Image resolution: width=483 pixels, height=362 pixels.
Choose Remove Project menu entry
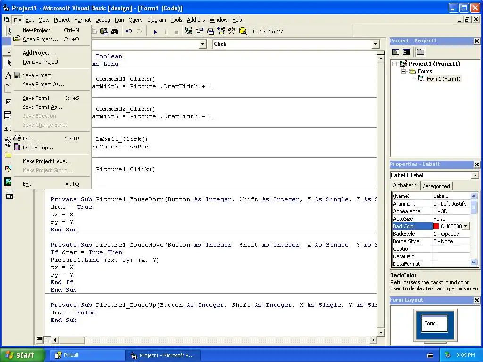(x=52, y=62)
